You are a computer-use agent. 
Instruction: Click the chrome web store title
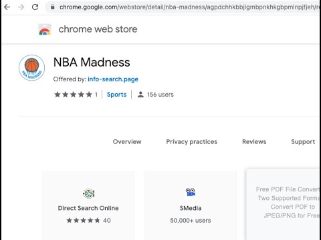coord(98,29)
